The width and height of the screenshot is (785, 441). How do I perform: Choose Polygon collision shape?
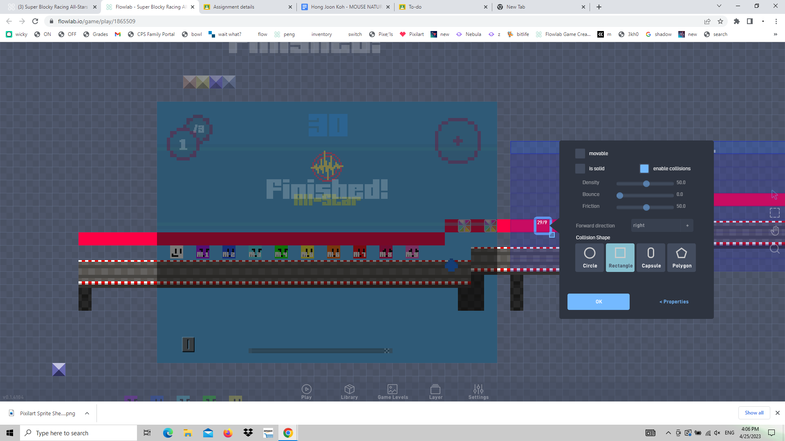(682, 258)
